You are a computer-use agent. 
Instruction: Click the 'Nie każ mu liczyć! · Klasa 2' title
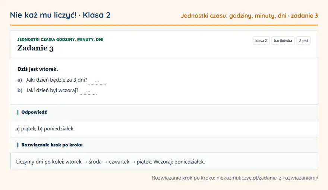pos(60,15)
